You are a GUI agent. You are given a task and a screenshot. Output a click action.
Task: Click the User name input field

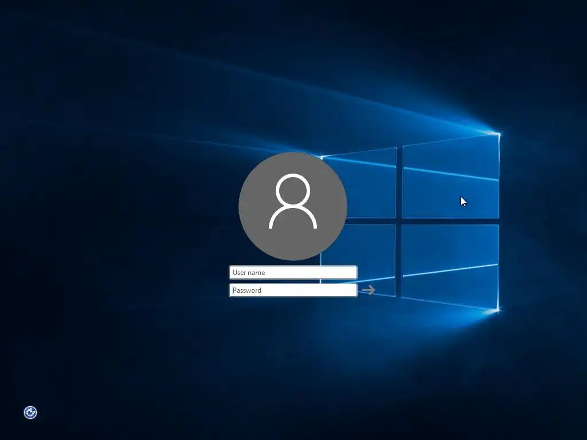[x=293, y=272]
